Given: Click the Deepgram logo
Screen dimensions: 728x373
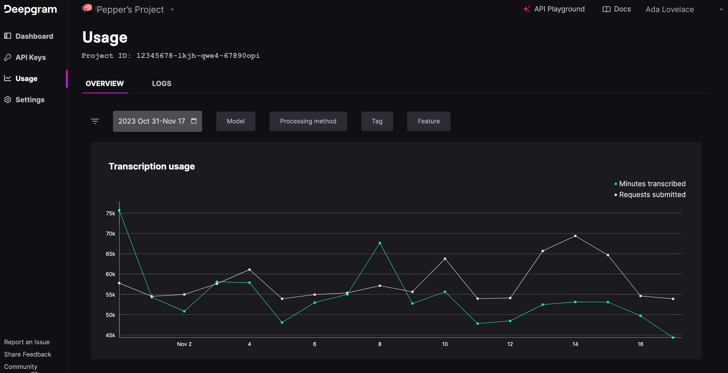Looking at the screenshot, I should tap(31, 9).
